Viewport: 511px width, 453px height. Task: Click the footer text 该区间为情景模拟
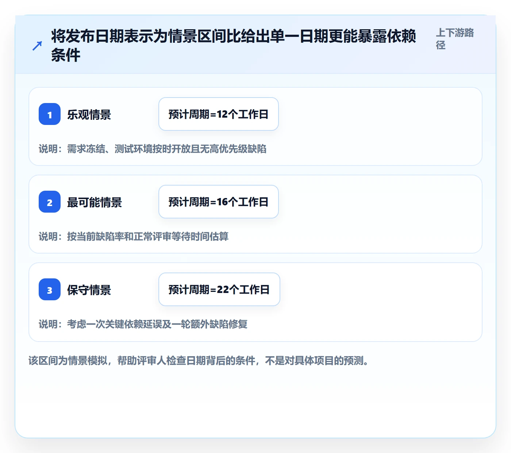199,361
